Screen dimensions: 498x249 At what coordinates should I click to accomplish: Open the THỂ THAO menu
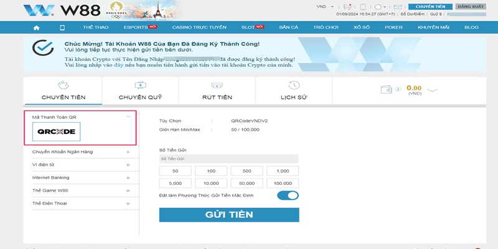(x=96, y=27)
